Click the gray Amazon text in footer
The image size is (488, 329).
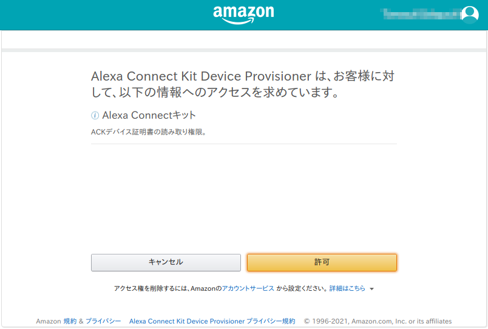tap(49, 321)
